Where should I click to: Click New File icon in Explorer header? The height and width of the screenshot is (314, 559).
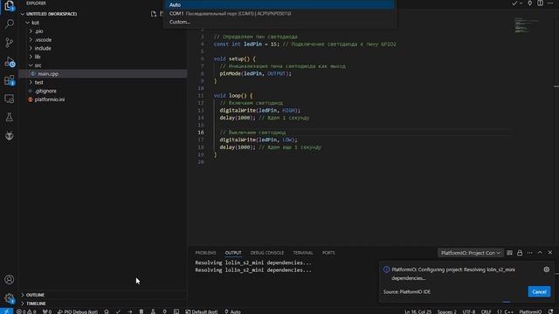154,14
